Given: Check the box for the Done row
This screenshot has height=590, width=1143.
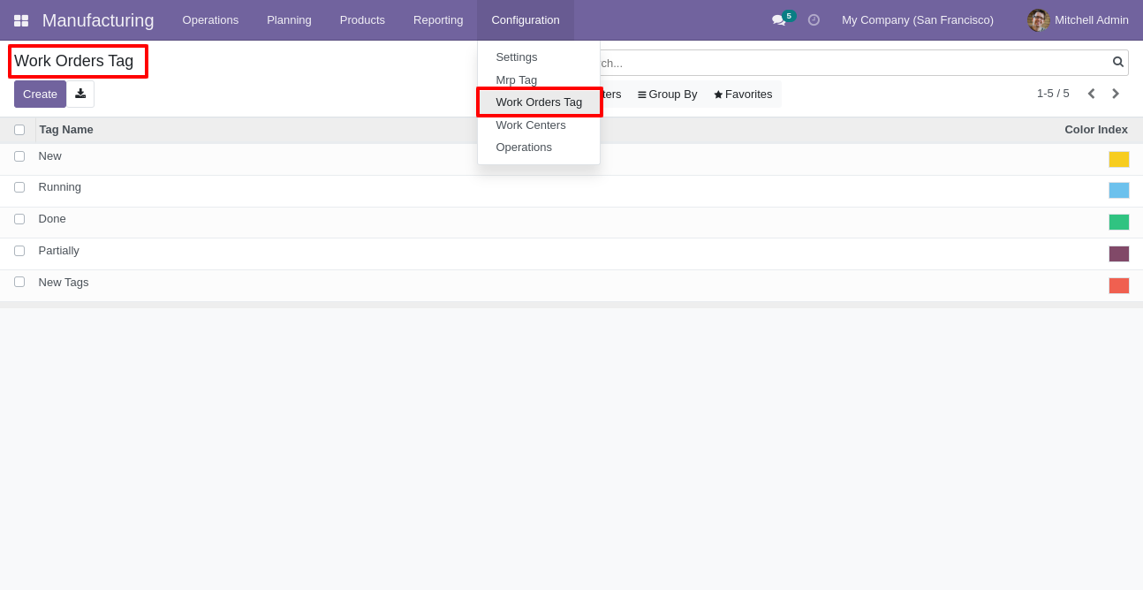Looking at the screenshot, I should point(19,219).
